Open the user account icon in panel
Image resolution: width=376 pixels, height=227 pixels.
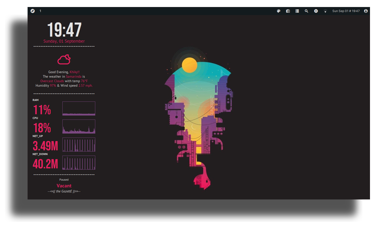pos(366,11)
